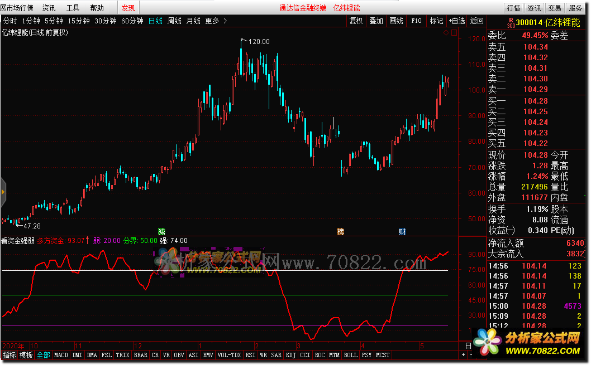Click the 返回 button

pos(477,21)
